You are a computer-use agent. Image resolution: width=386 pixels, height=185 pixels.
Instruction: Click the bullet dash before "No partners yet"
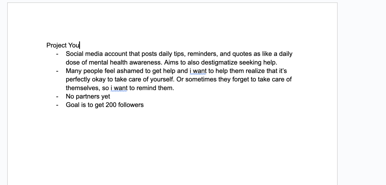[57, 97]
